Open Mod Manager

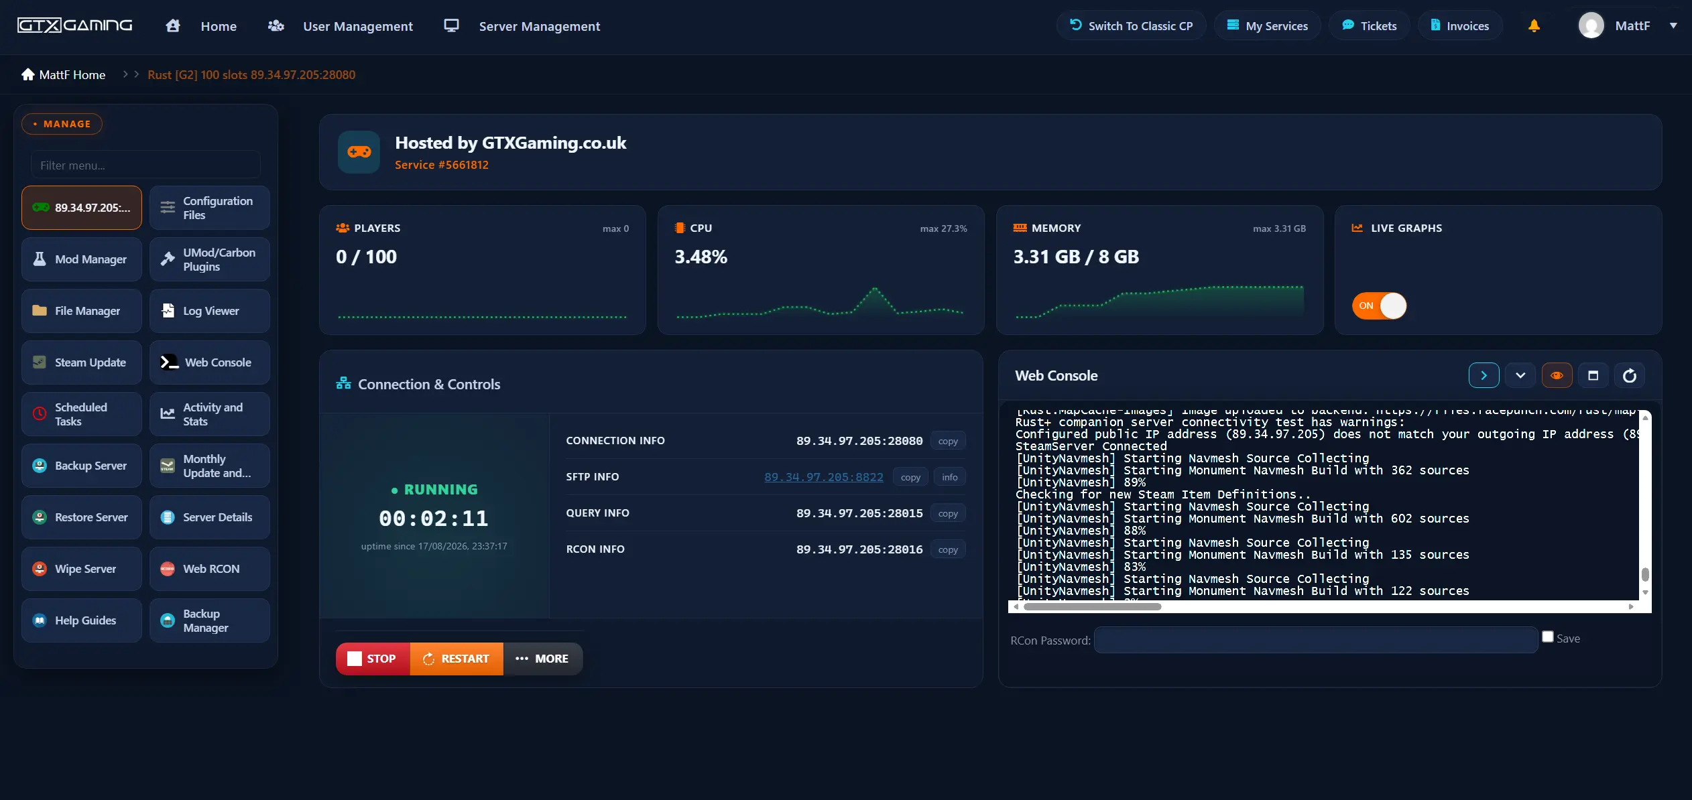coord(82,259)
